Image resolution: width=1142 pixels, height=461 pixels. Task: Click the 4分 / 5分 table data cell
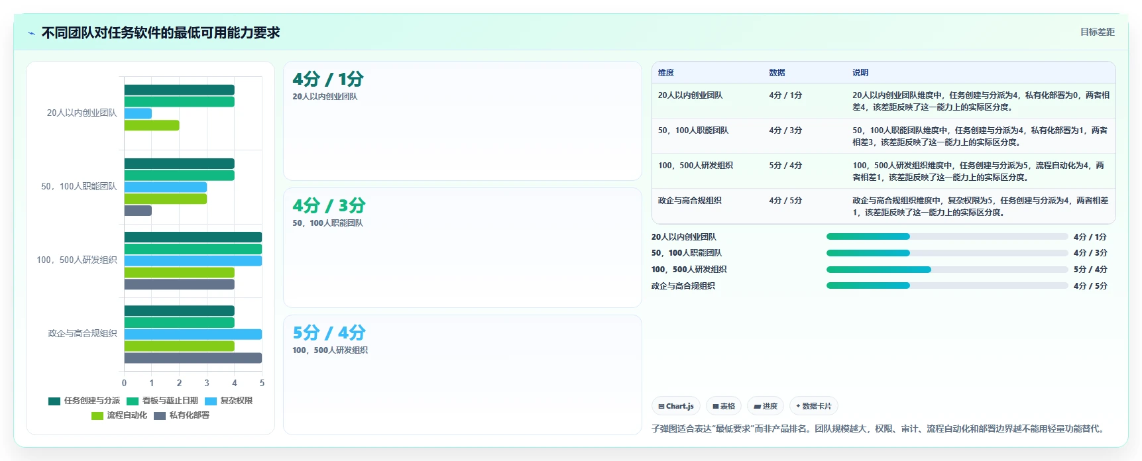[785, 201]
